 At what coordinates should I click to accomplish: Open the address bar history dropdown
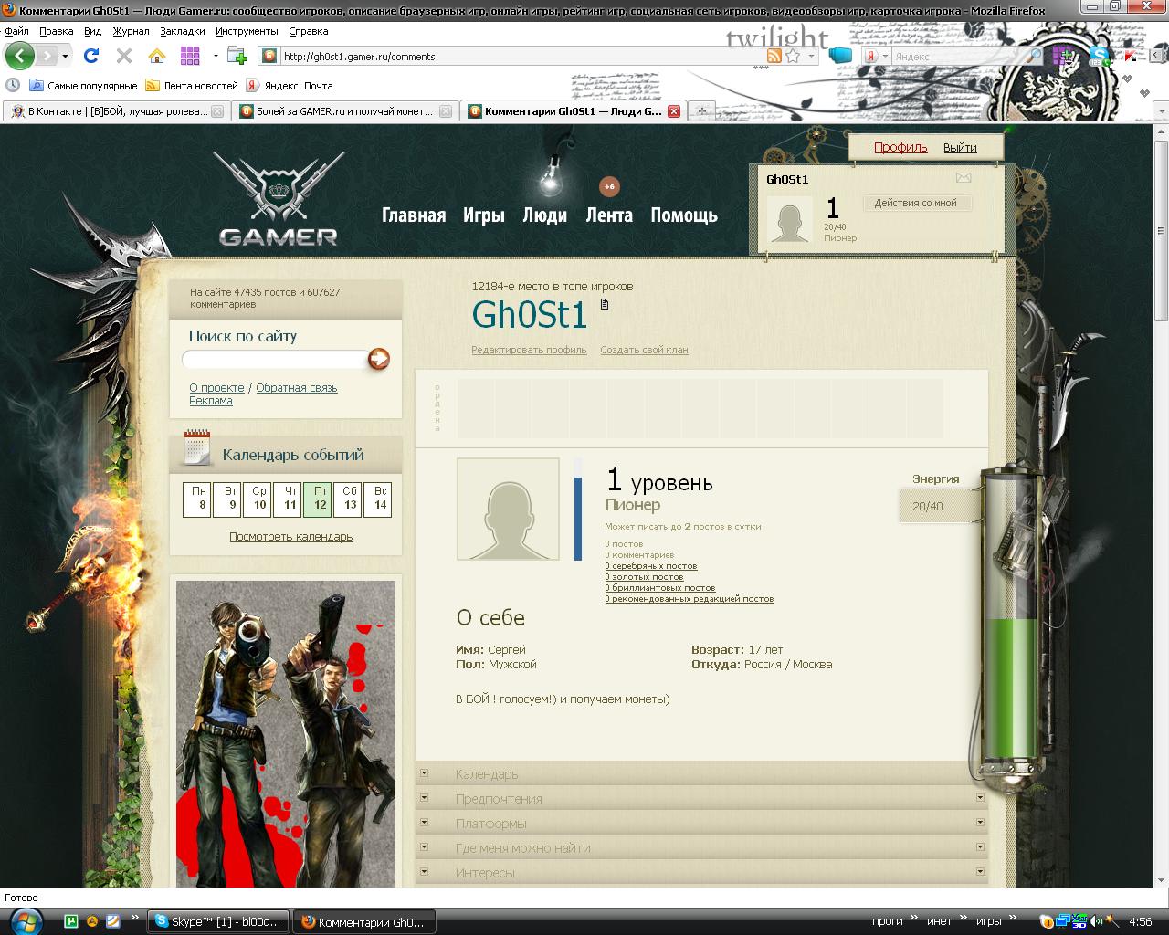[811, 56]
